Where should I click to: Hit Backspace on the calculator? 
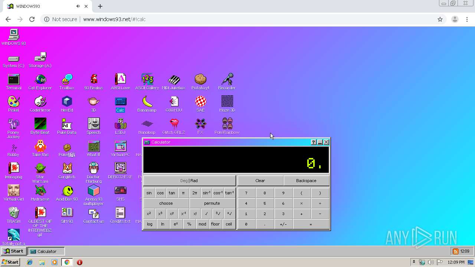[x=306, y=181]
